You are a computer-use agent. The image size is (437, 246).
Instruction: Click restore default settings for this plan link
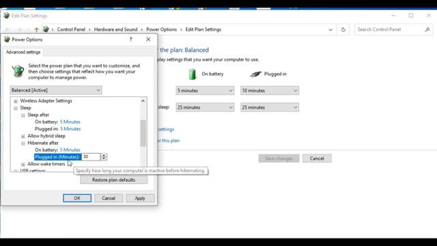coord(168,141)
